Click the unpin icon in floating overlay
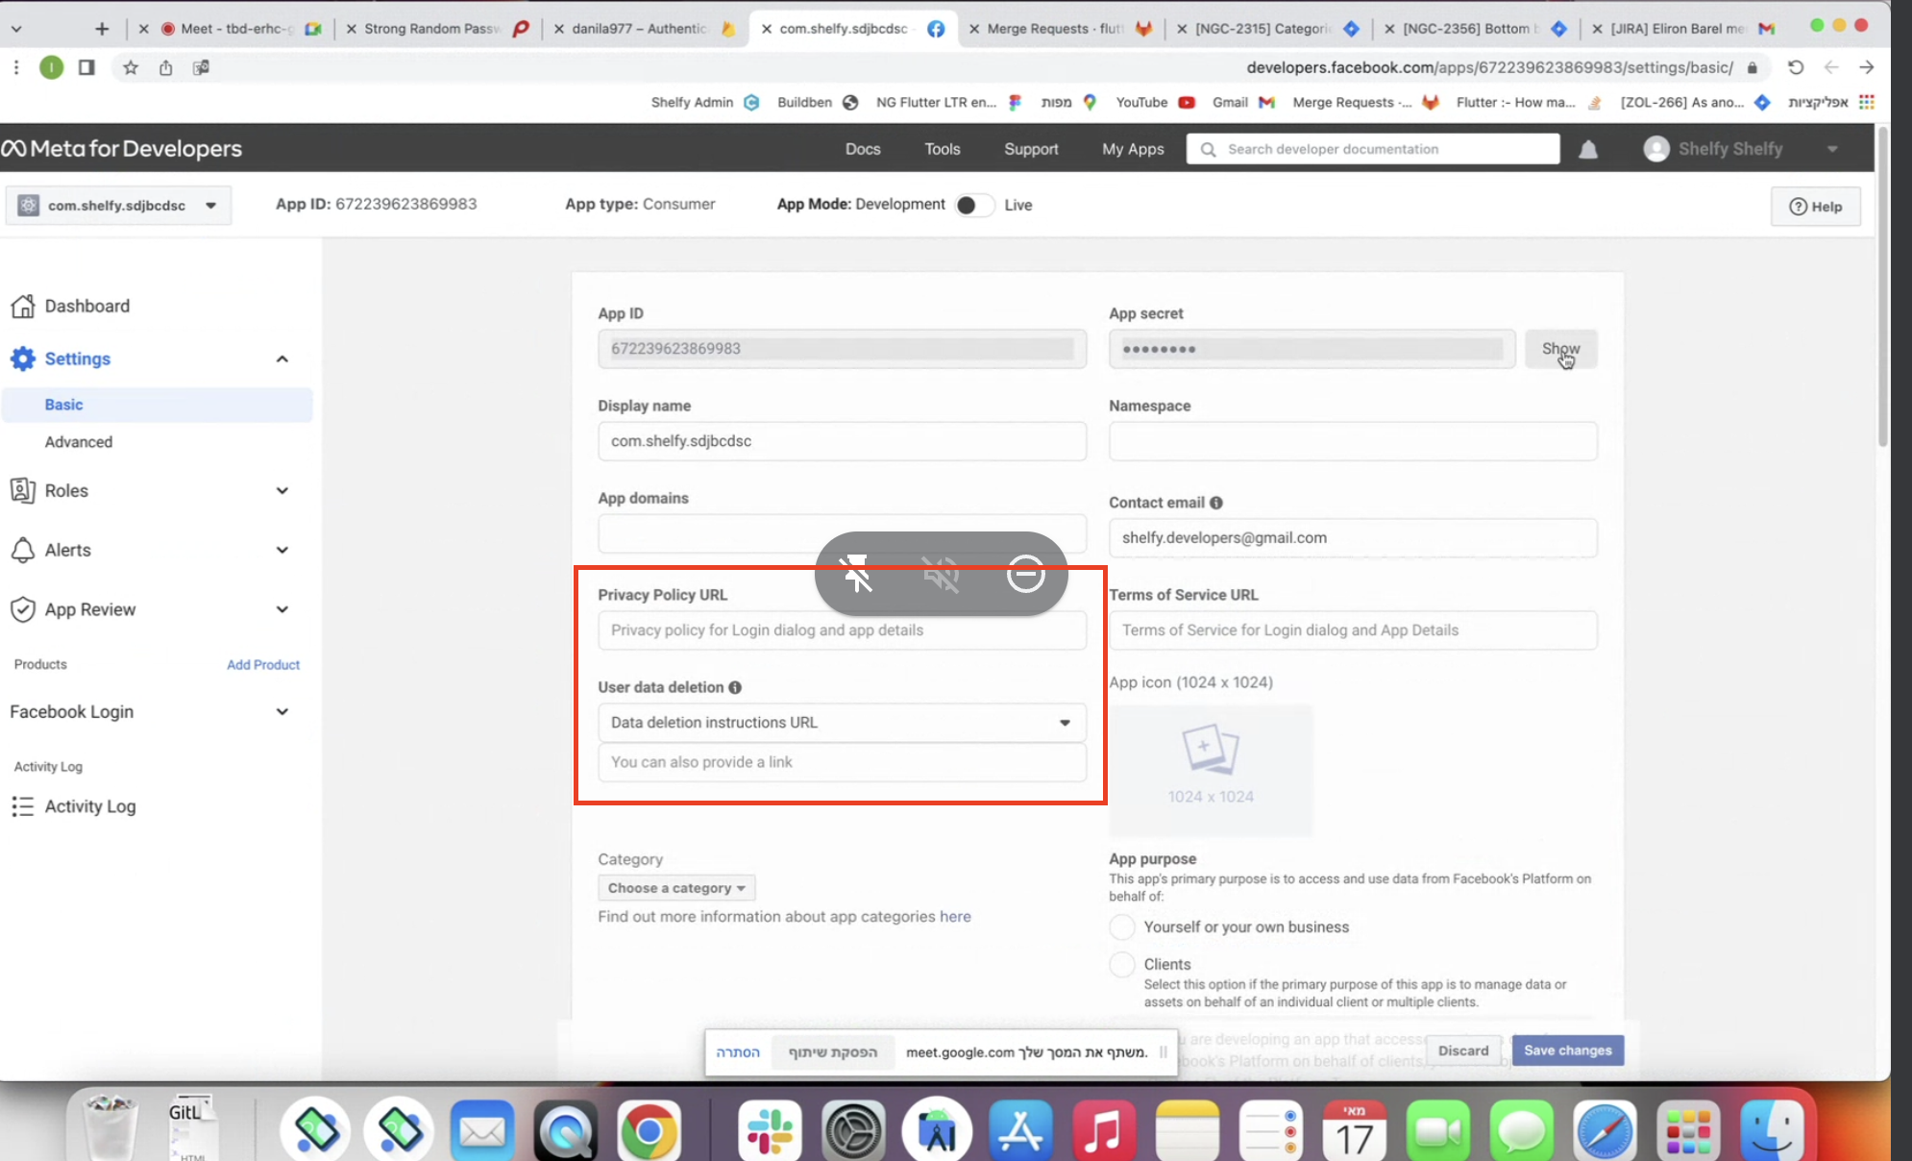Screen dimensions: 1912x1161 point(857,574)
